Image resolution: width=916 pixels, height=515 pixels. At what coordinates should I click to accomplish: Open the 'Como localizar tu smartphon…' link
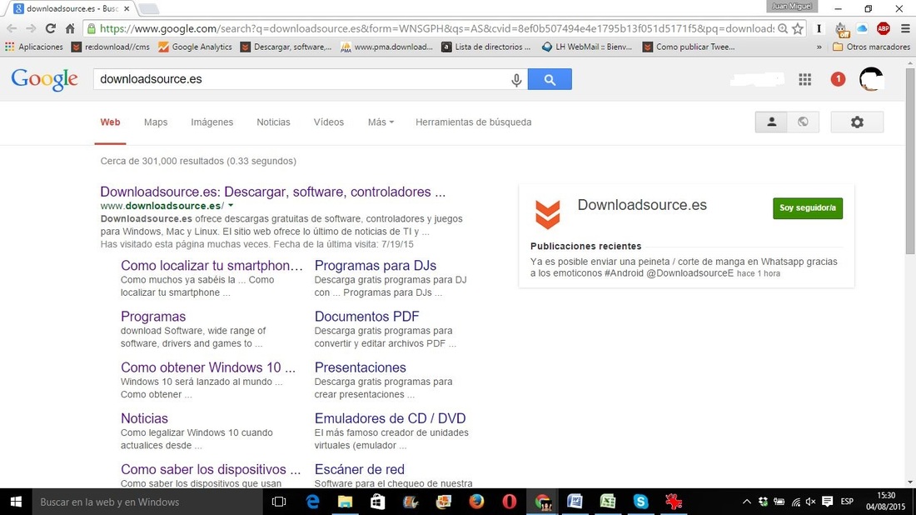click(212, 265)
